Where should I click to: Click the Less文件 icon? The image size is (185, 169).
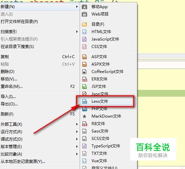pos(84,101)
